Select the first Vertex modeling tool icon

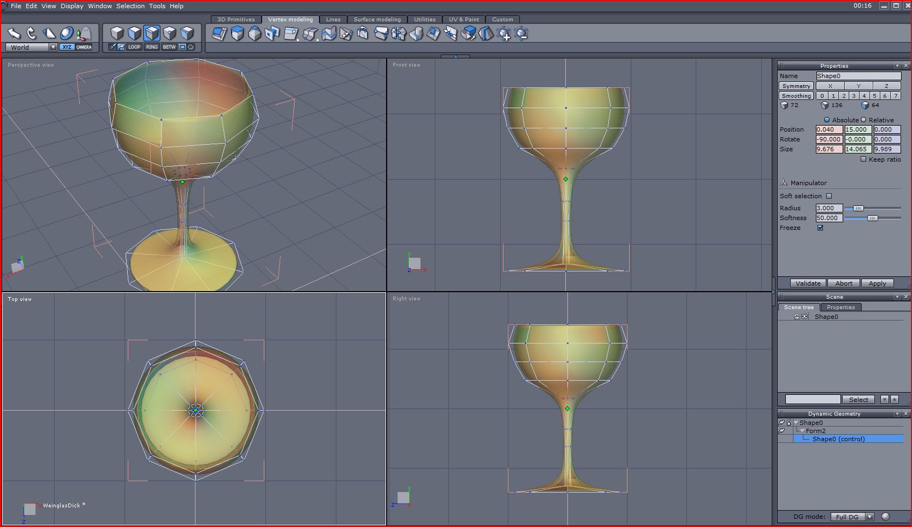[x=220, y=34]
